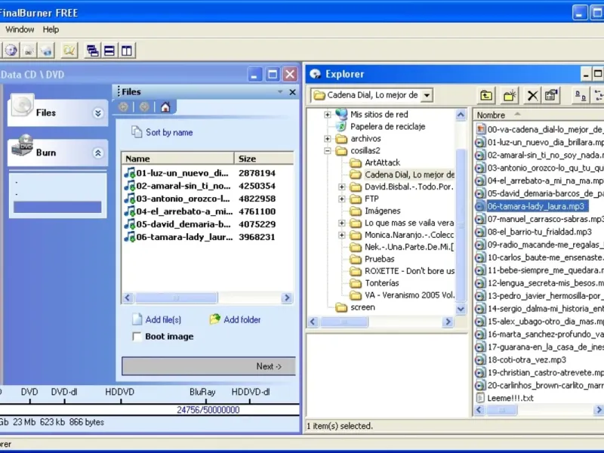This screenshot has width=604, height=453.
Task: Click the forward arrow in Files panel
Action: click(x=144, y=107)
